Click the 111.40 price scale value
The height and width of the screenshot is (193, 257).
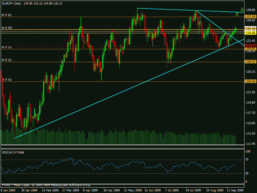click(250, 144)
